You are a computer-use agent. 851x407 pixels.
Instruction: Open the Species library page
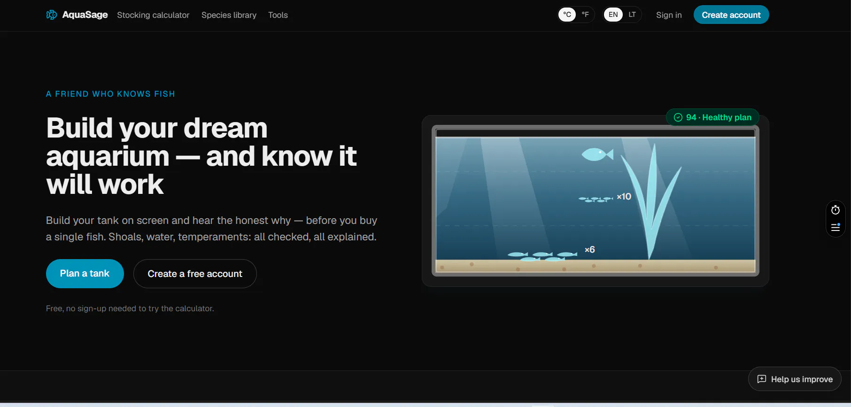[229, 15]
